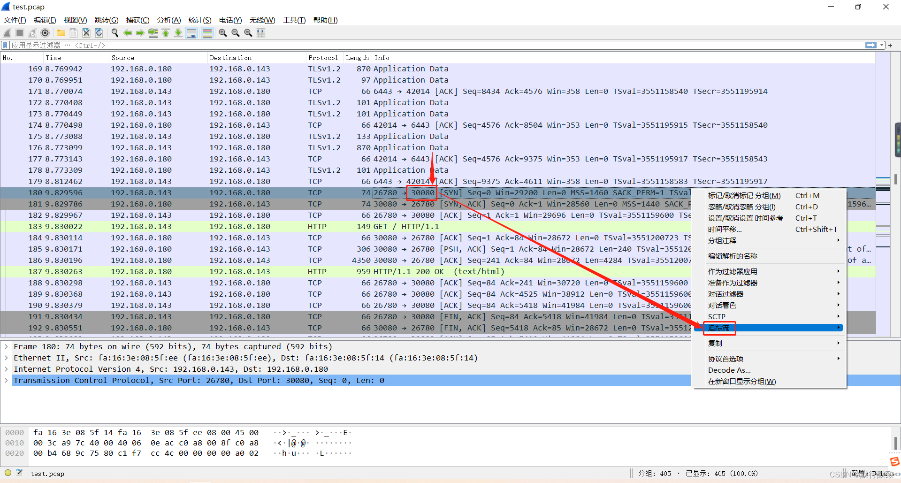This screenshot has width=901, height=483.
Task: Jump to the last packet
Action: (178, 33)
